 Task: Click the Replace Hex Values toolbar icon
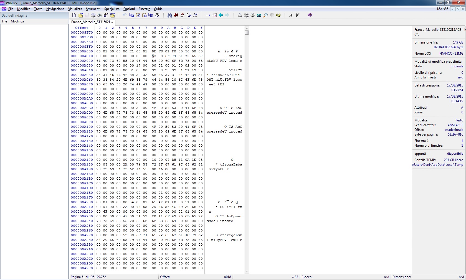[195, 15]
